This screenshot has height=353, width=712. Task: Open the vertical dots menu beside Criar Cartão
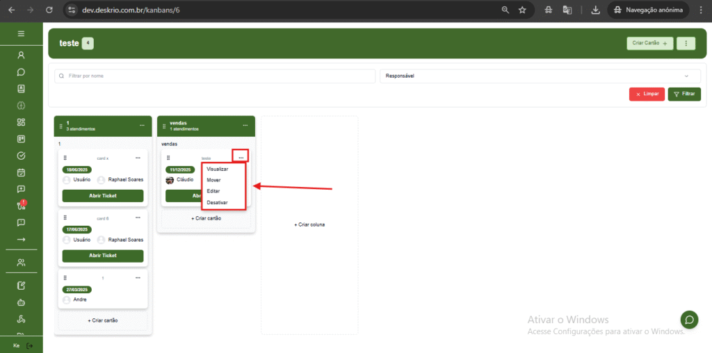click(686, 44)
